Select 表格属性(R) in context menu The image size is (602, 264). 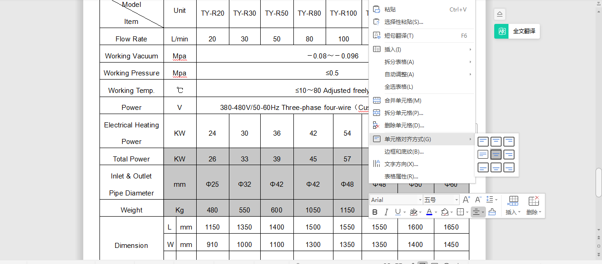tap(401, 176)
